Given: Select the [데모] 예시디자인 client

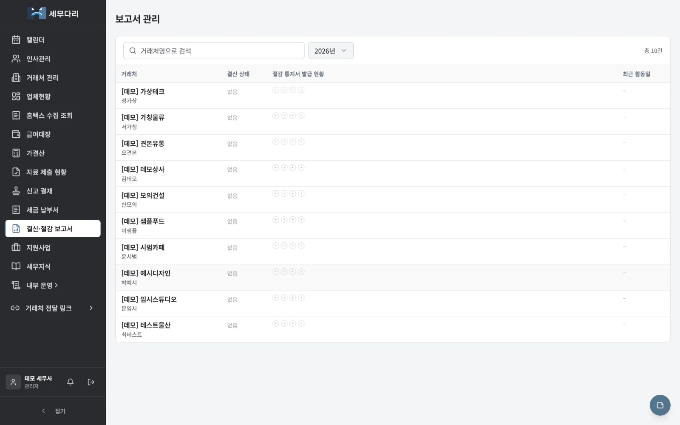Looking at the screenshot, I should point(393,277).
